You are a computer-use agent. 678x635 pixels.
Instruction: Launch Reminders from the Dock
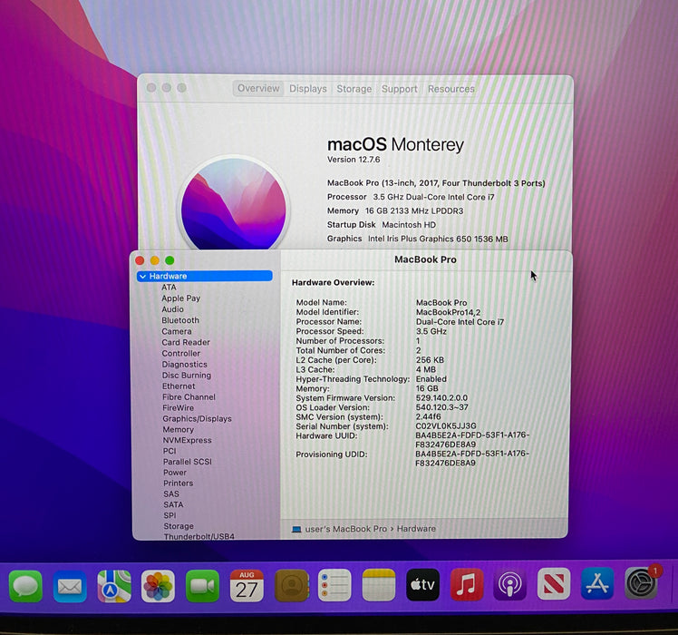click(334, 586)
